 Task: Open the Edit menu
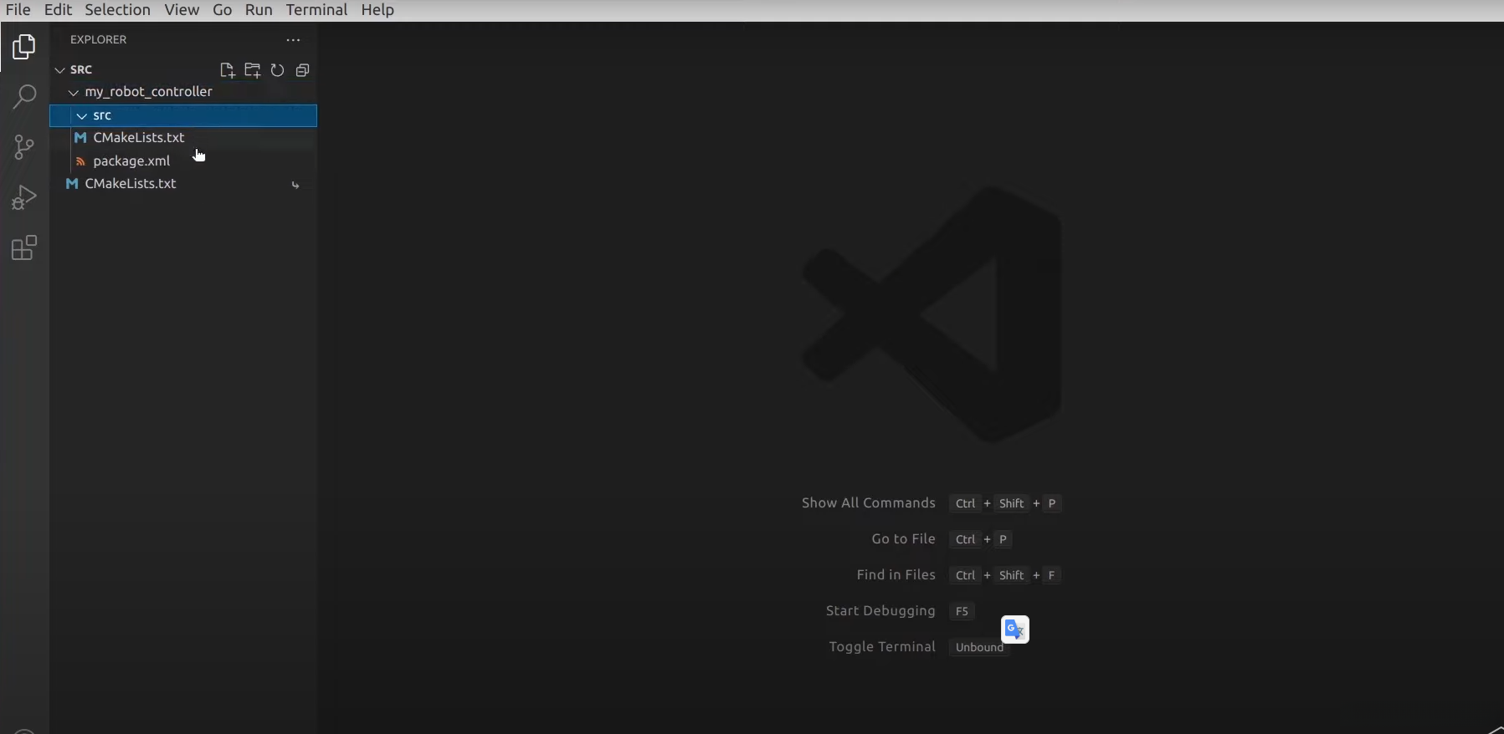(58, 10)
